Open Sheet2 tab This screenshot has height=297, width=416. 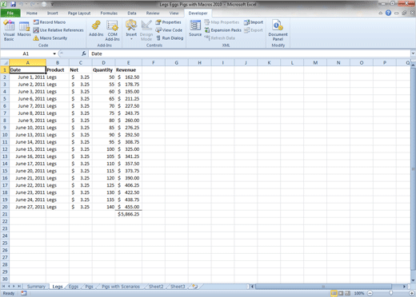156,287
